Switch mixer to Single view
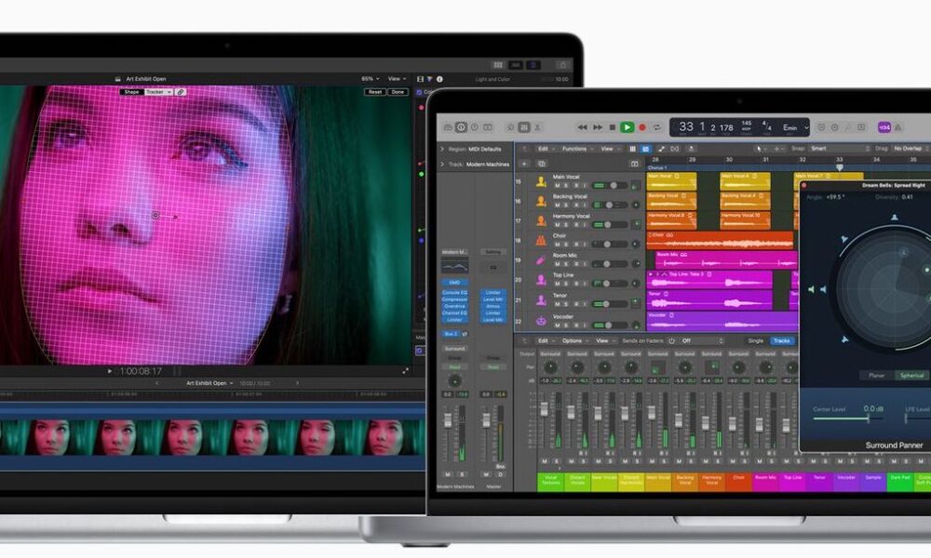This screenshot has width=931, height=558. pyautogui.click(x=756, y=341)
